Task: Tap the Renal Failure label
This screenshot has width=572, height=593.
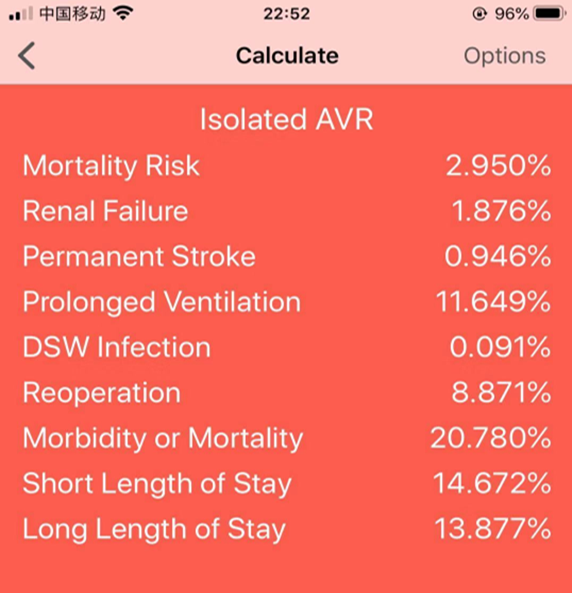Action: click(106, 211)
